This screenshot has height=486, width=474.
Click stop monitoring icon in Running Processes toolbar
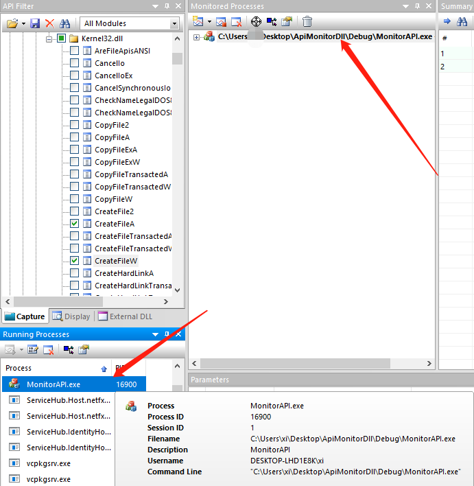click(49, 349)
